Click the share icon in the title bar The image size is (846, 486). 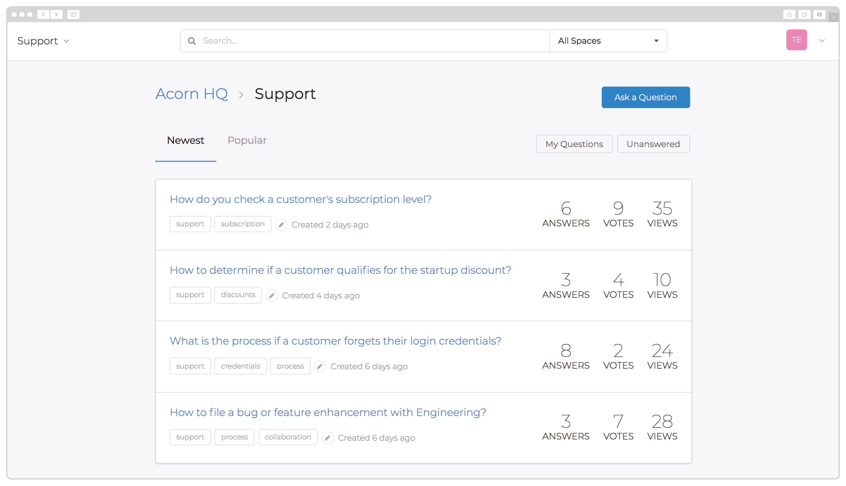pos(789,14)
